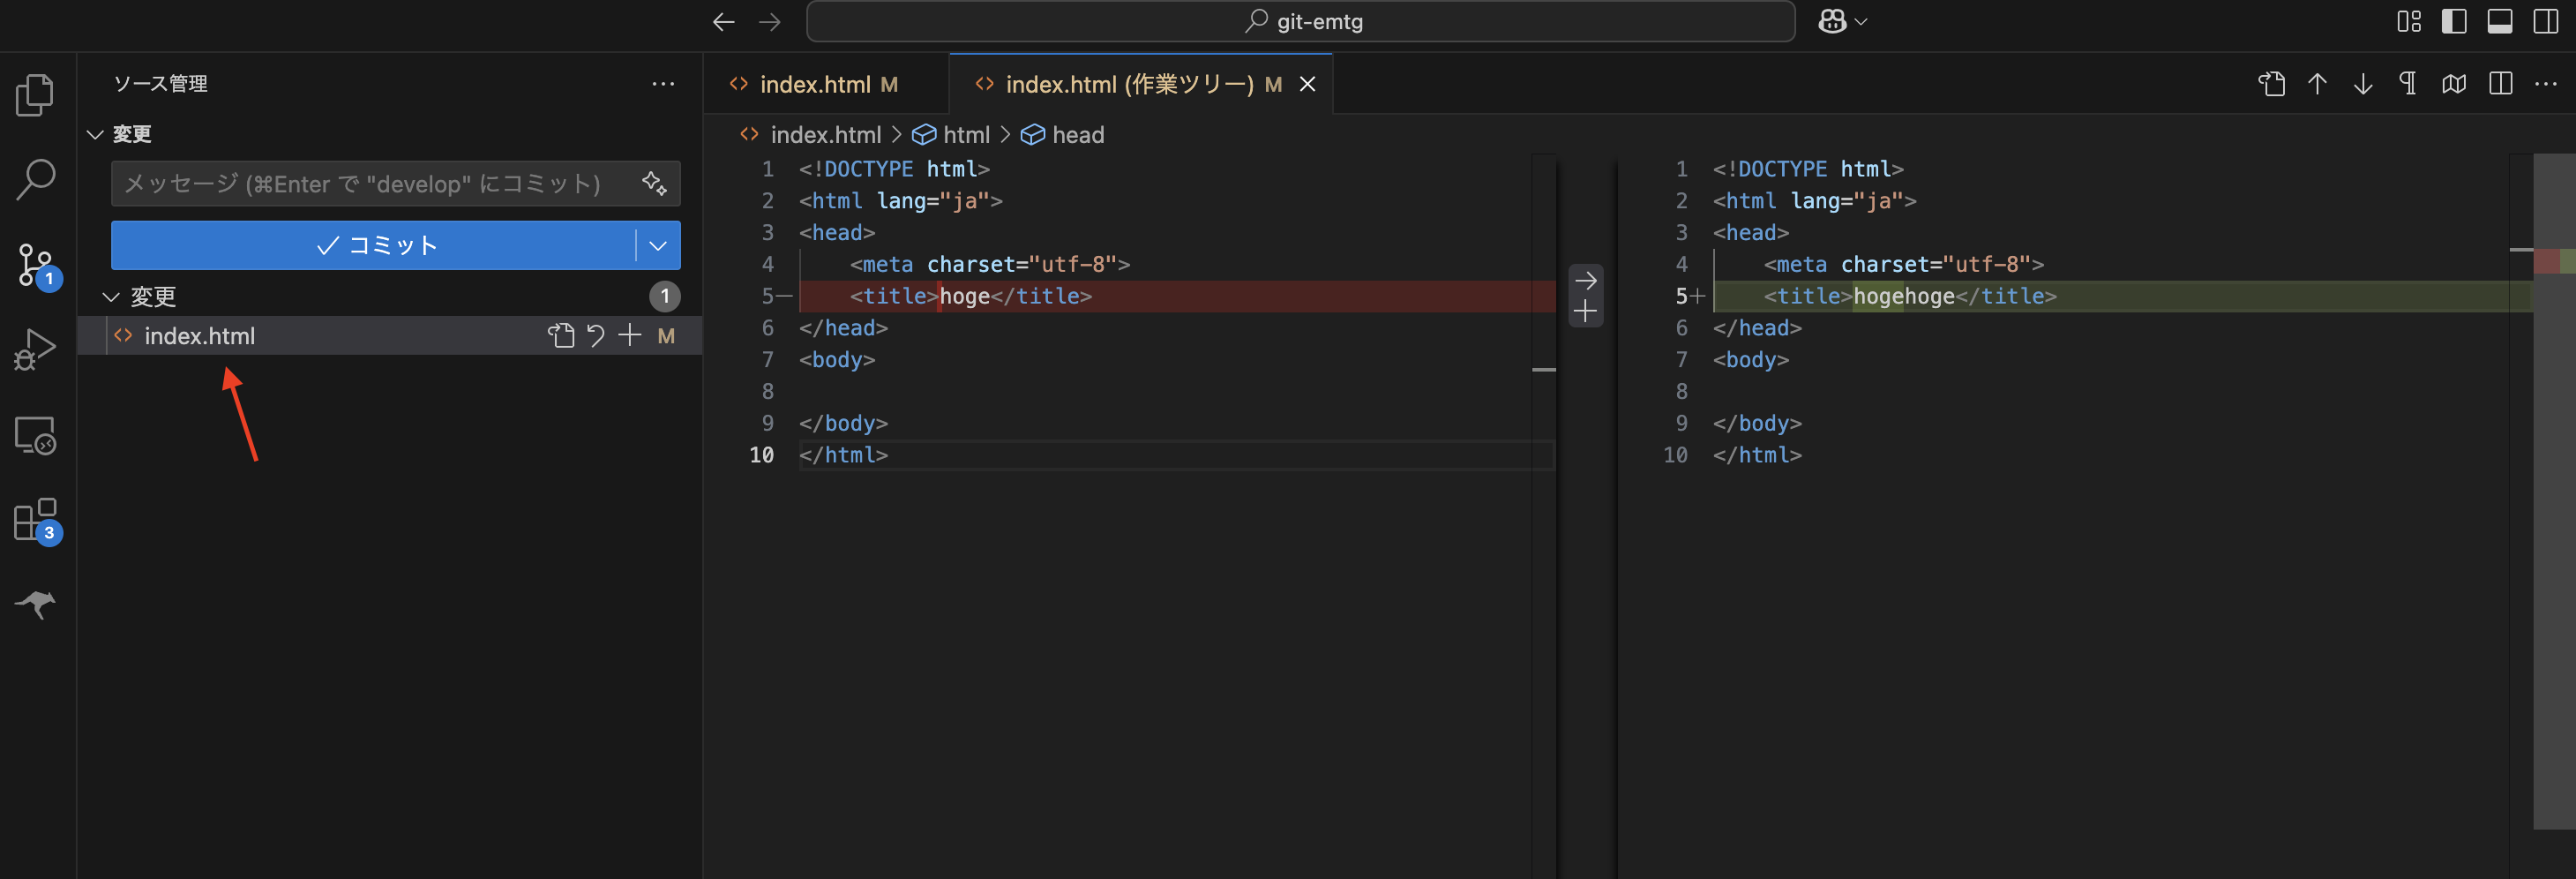Go to next change down arrow

2363,84
